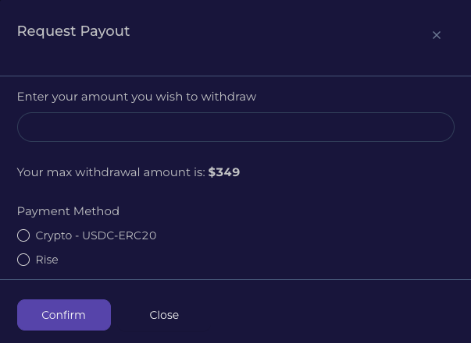Click the word 'withdraw' in the amount label

(228, 97)
